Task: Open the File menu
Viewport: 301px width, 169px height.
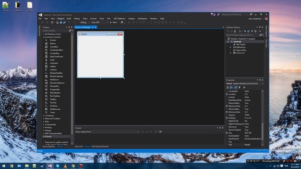Action: pyautogui.click(x=40, y=19)
